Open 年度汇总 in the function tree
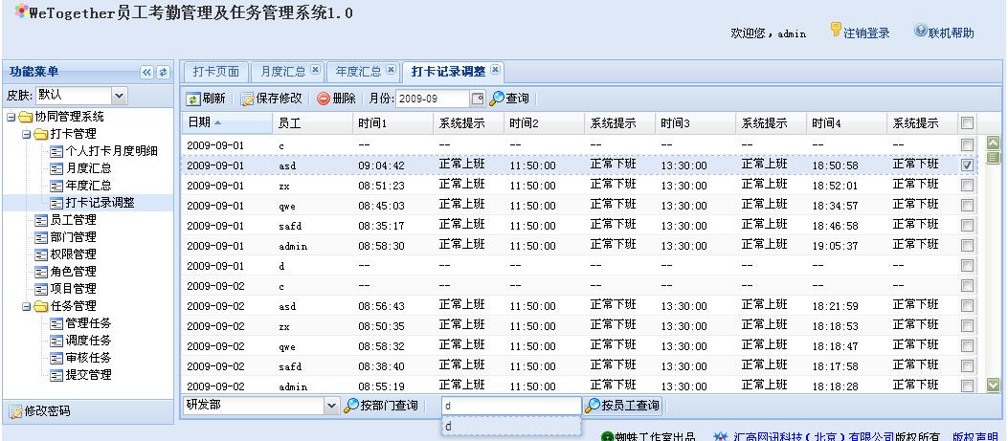The height and width of the screenshot is (441, 1008). 89,187
